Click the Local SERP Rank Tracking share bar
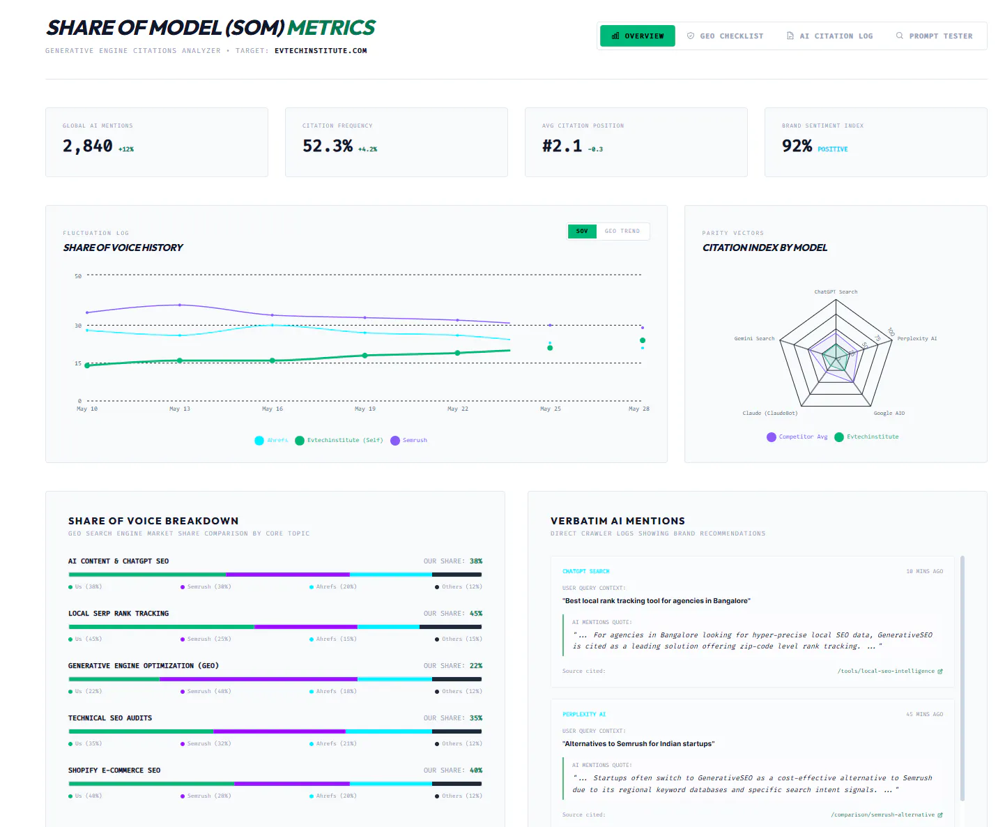The height and width of the screenshot is (827, 1005). click(x=275, y=627)
